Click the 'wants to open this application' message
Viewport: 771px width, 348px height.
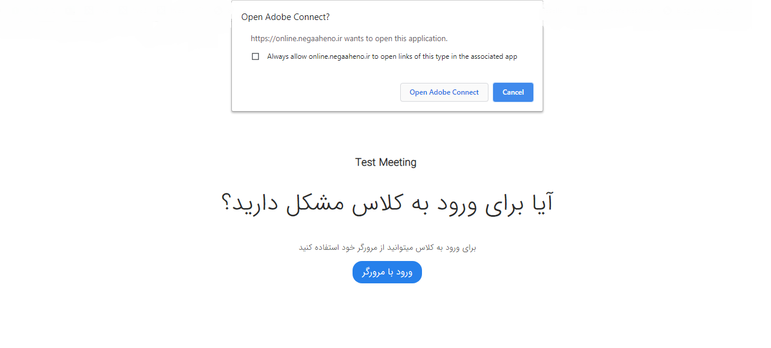[x=396, y=39]
